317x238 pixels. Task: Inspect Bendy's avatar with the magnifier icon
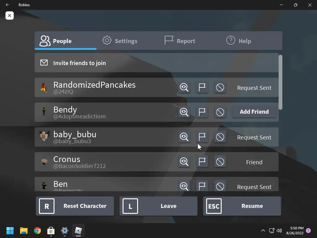[x=184, y=112]
